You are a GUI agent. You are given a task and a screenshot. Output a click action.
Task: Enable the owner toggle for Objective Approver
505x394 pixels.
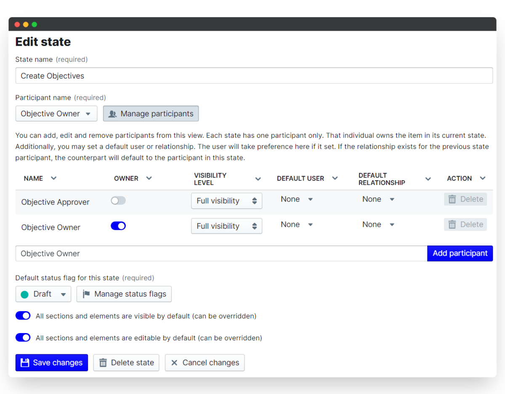coord(118,201)
